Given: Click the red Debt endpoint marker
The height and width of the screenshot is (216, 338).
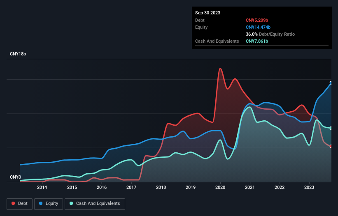Looking at the screenshot, I should (x=331, y=146).
